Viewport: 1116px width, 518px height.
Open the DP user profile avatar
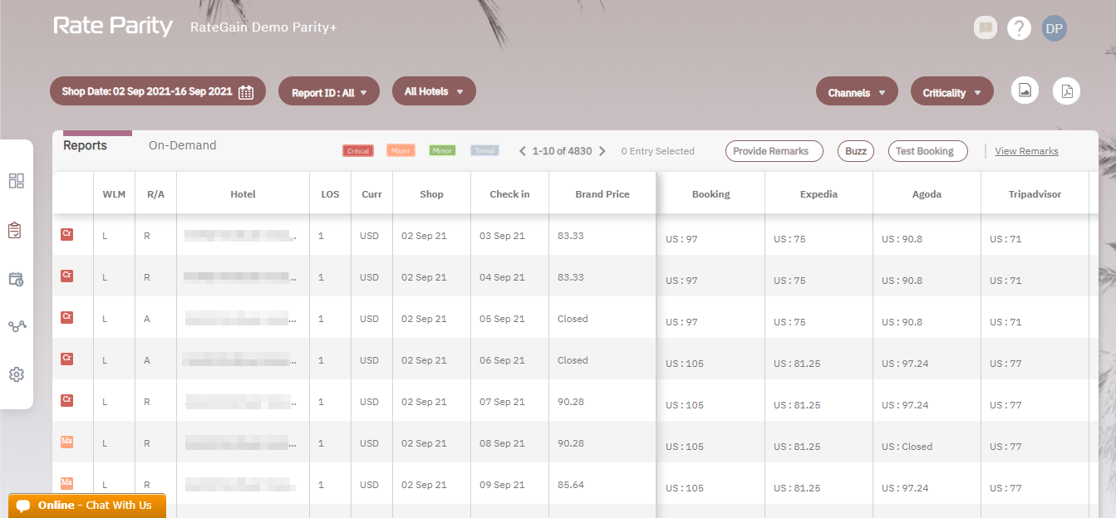1054,28
